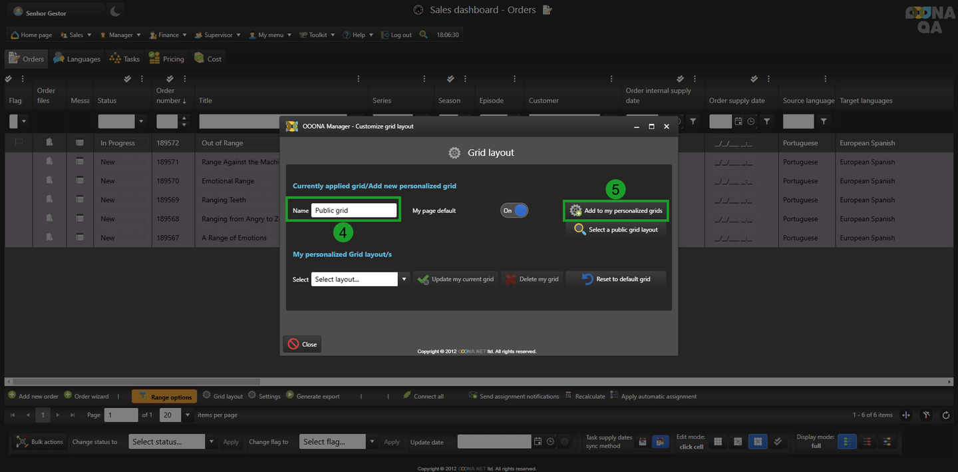Toggle flag on In Progress order row

[x=19, y=142]
